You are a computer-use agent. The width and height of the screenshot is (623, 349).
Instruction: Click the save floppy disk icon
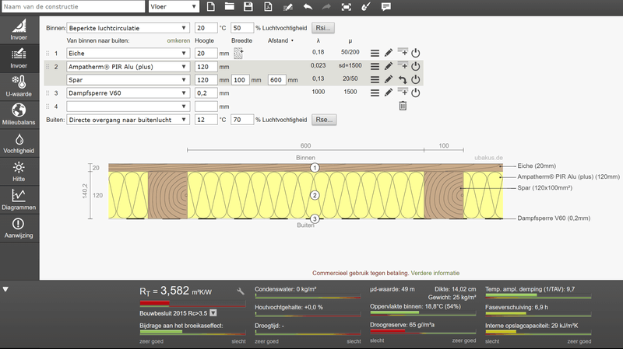248,7
